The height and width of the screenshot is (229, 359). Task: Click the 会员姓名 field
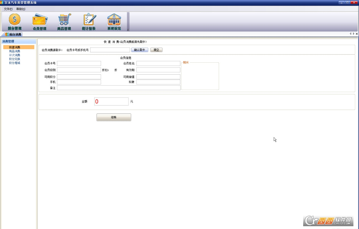click(x=158, y=63)
